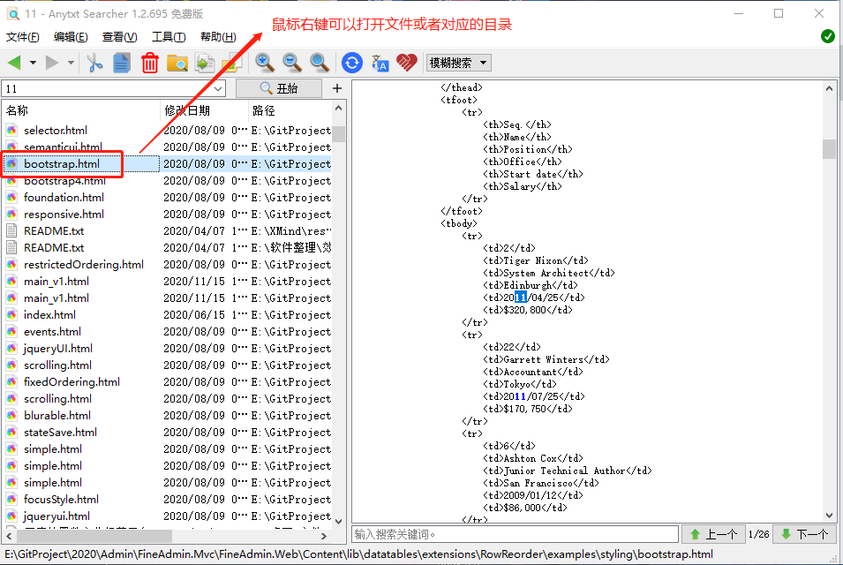
Task: Open the back button history dropdown arrow
Action: (33, 63)
